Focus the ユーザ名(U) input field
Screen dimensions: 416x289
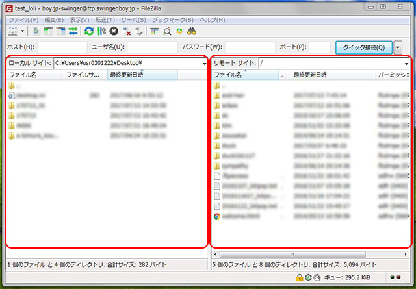tap(152, 47)
